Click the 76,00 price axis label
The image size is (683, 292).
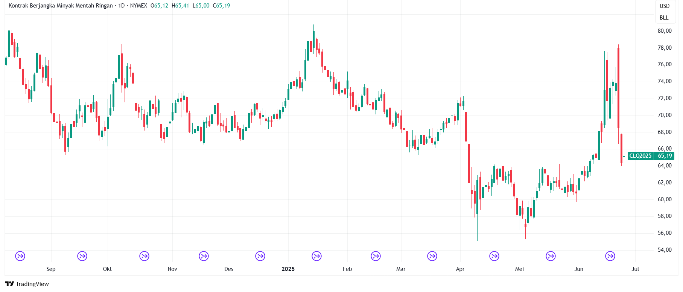[665, 64]
